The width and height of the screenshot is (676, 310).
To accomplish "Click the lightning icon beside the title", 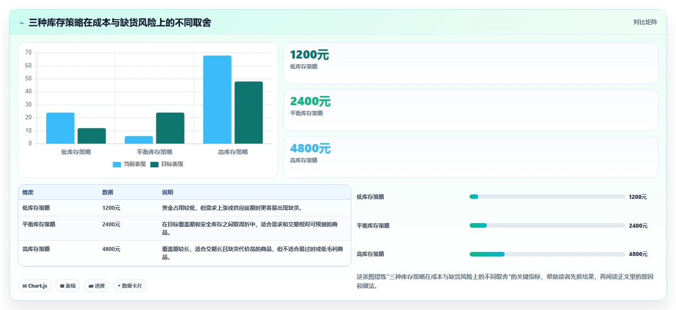I will [21, 23].
